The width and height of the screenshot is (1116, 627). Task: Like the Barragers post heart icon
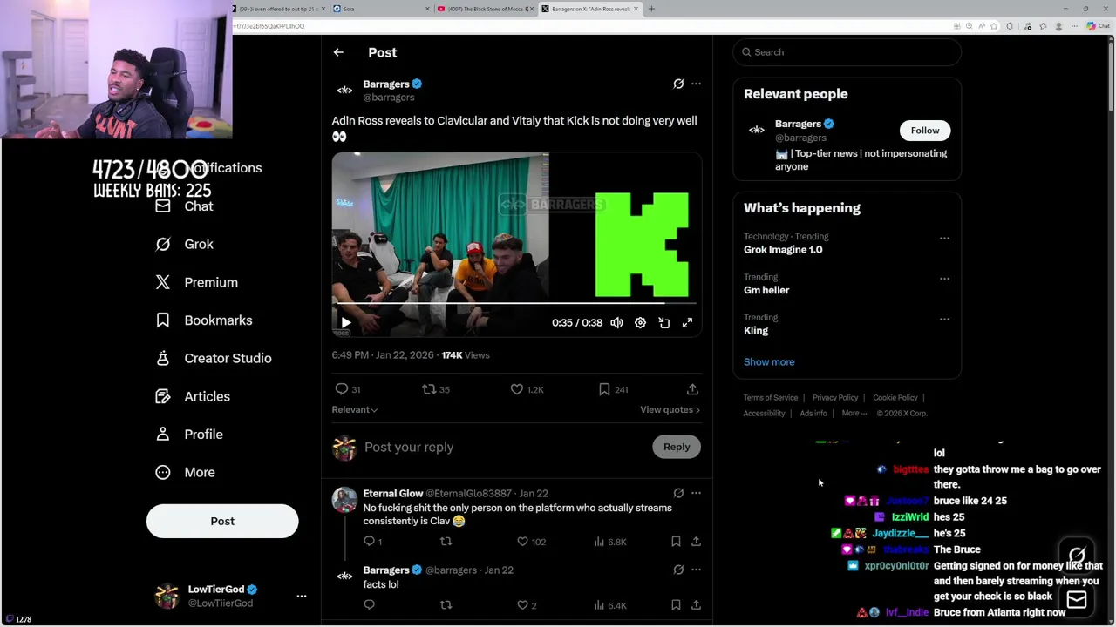tap(517, 389)
